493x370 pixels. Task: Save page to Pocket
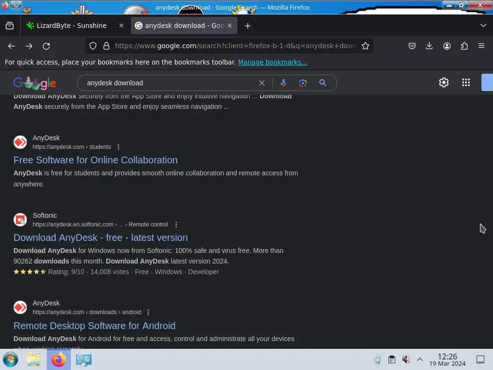412,46
